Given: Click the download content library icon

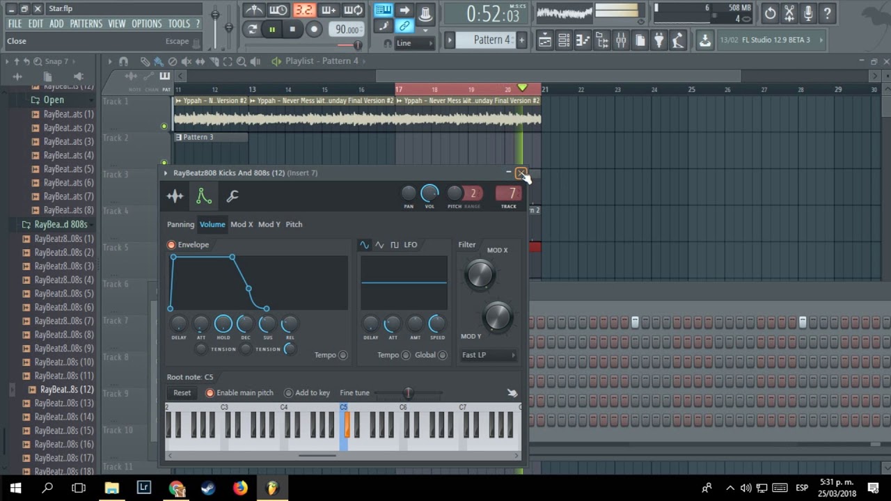Looking at the screenshot, I should tap(705, 40).
